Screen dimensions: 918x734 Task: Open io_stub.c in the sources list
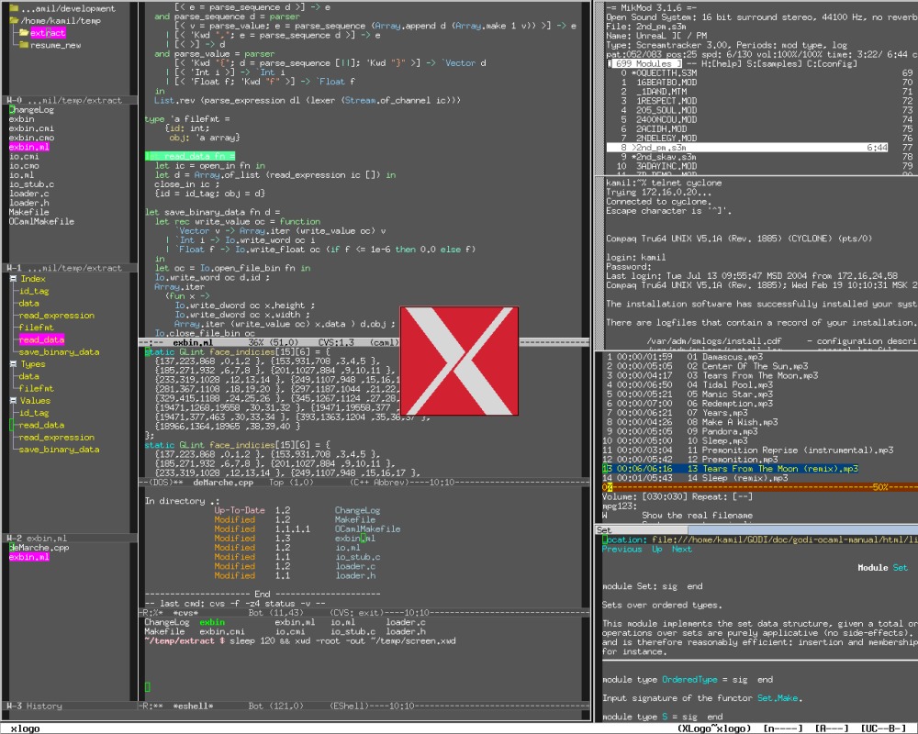[x=31, y=184]
